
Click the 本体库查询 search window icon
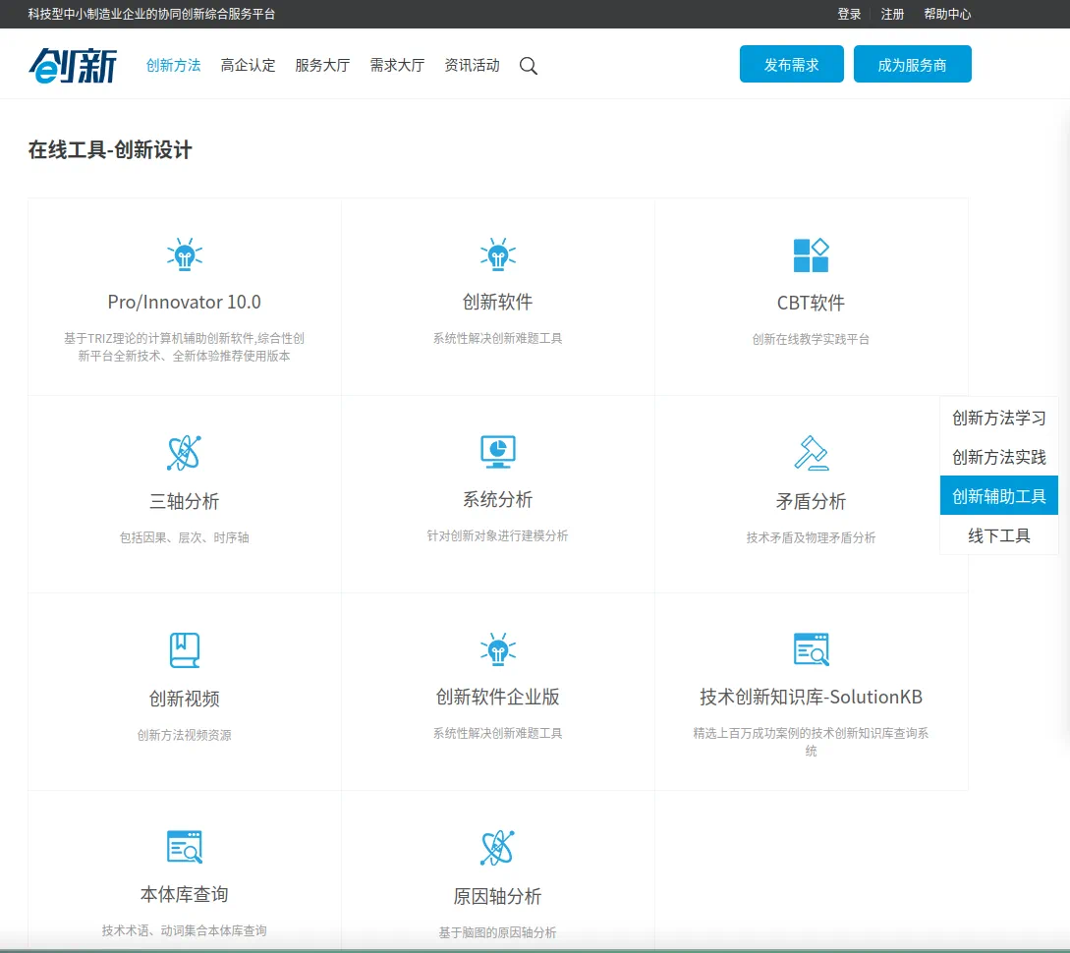tap(185, 847)
